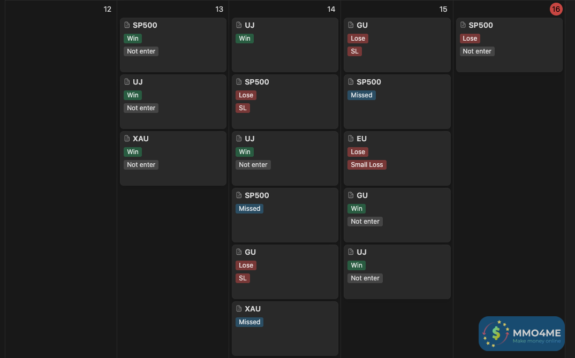Open the EU trade entry title

click(361, 139)
